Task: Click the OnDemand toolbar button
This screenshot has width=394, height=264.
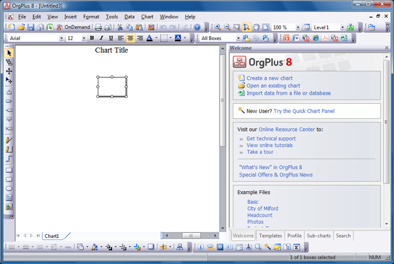Action: click(x=73, y=27)
